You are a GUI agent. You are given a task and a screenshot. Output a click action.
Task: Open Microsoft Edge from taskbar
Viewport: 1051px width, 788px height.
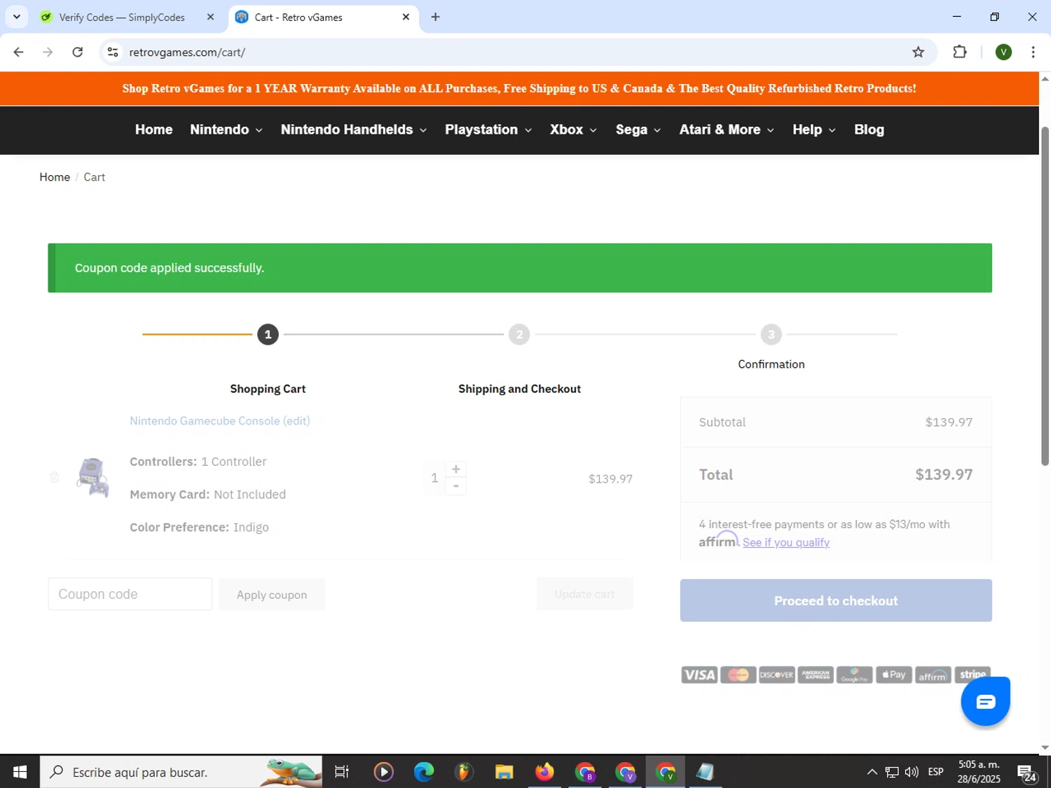coord(424,772)
